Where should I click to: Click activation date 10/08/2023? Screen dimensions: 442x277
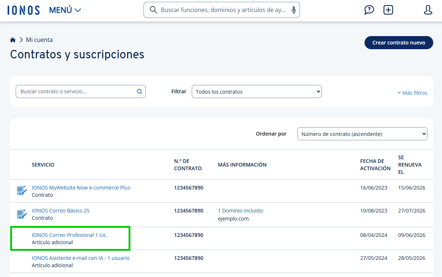[x=374, y=211]
